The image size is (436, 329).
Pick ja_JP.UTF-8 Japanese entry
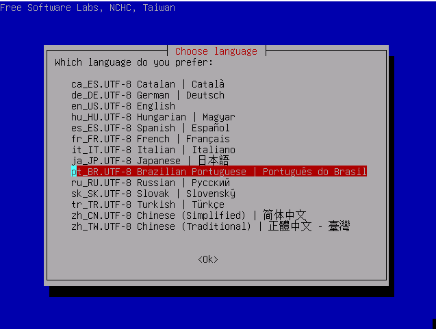click(151, 161)
